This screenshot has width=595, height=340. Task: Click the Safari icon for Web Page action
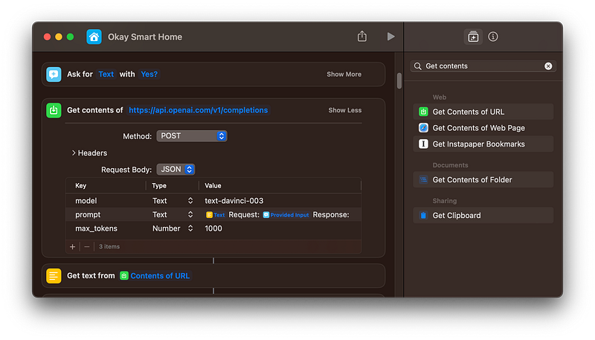423,128
